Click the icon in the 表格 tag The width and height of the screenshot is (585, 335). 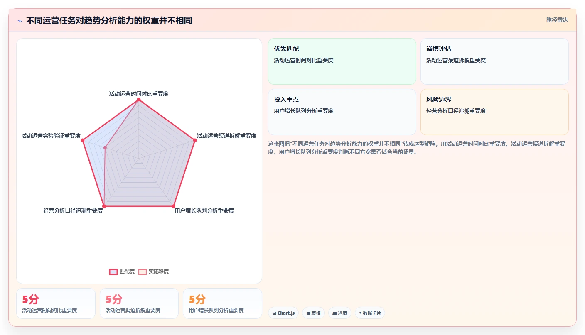pyautogui.click(x=308, y=313)
